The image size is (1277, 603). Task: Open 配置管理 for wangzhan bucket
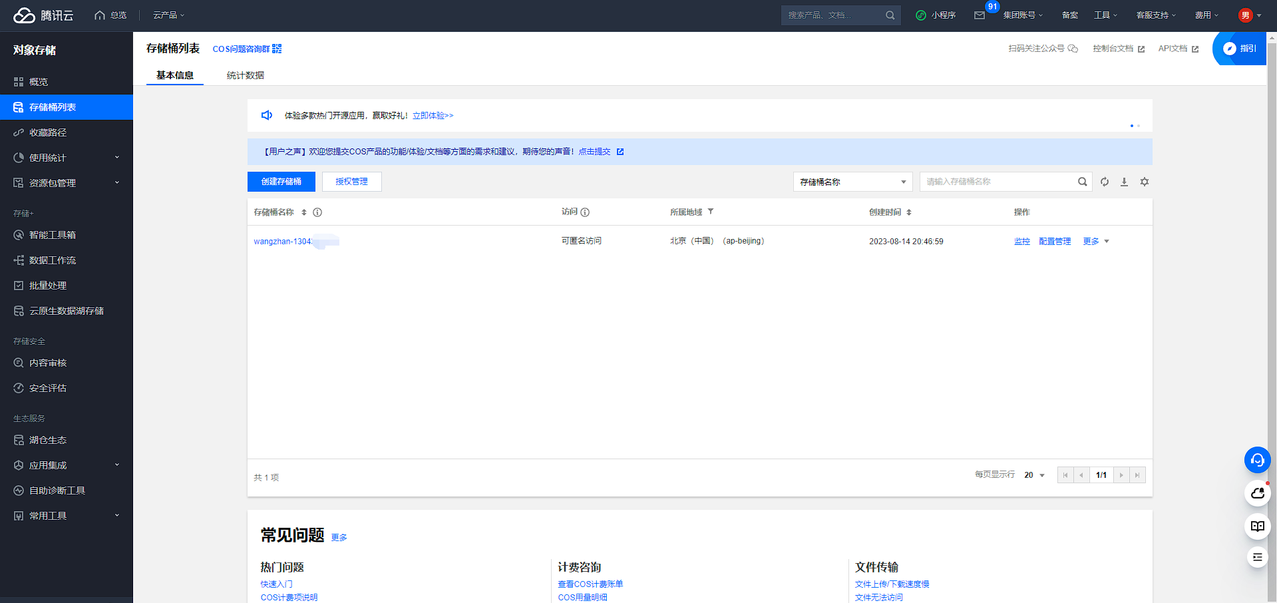click(x=1055, y=242)
